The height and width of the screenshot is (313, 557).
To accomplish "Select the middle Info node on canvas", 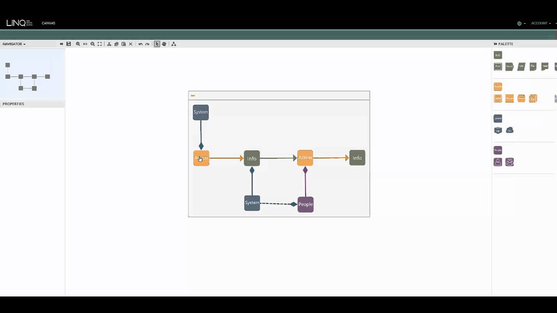I will [x=252, y=158].
